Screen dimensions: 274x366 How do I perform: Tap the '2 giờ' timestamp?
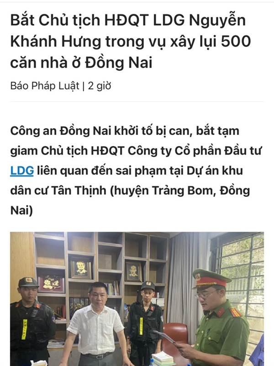pos(100,86)
